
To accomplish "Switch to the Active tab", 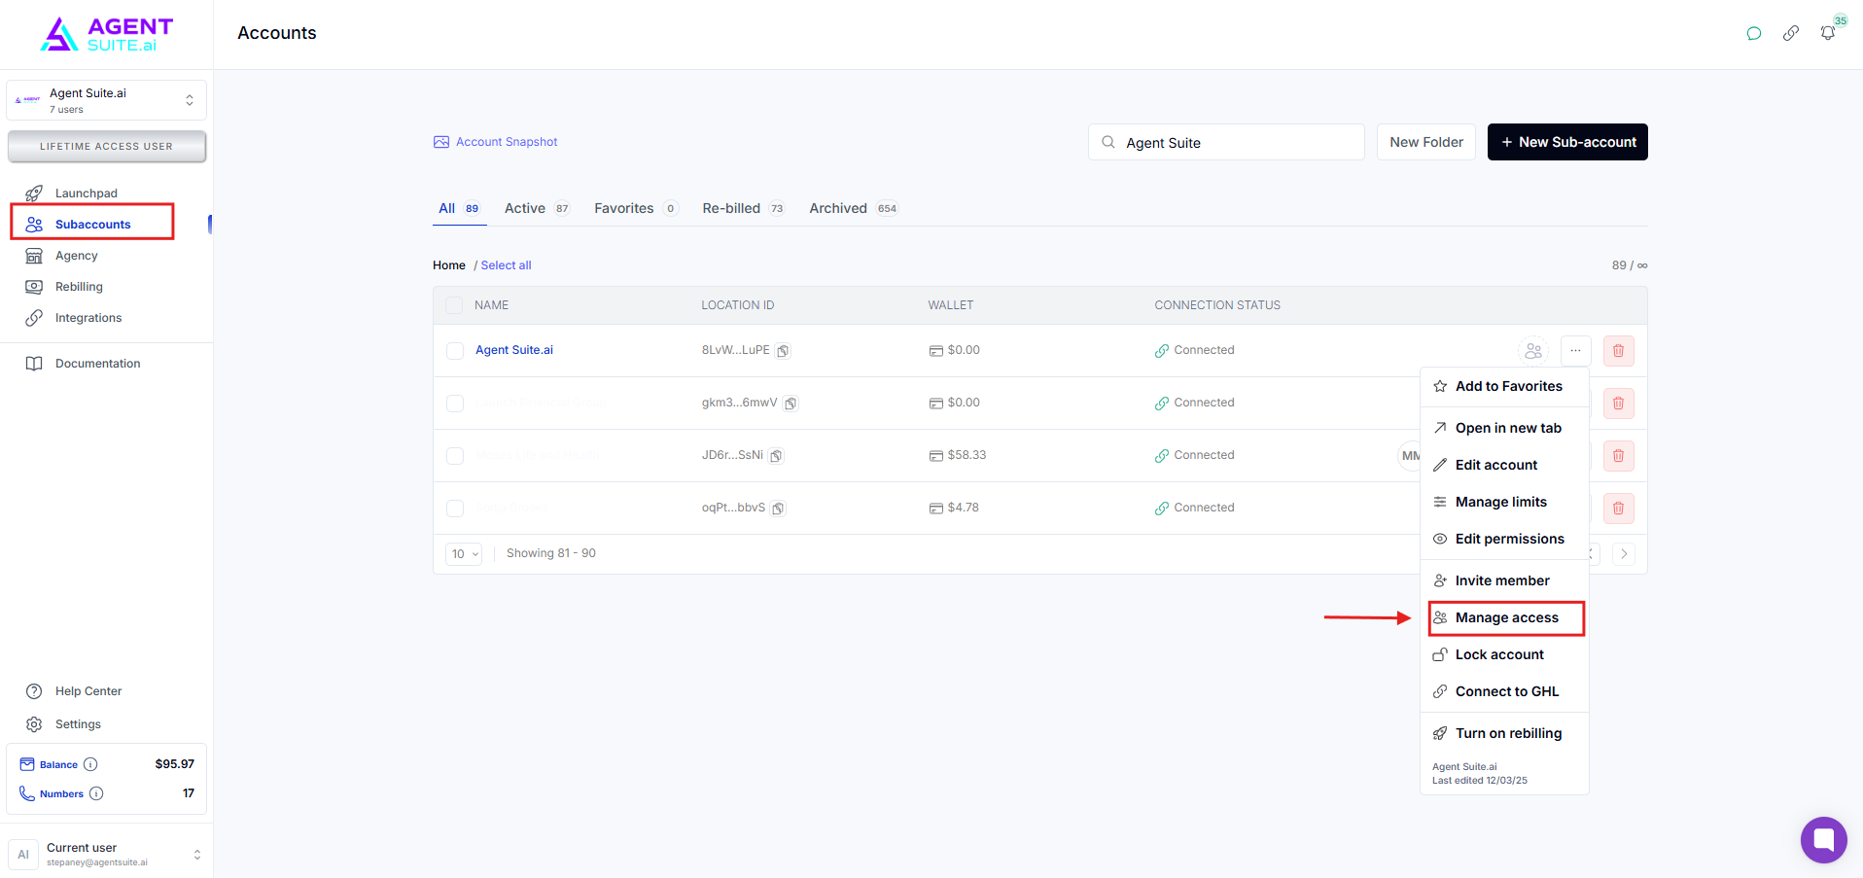I will click(537, 208).
